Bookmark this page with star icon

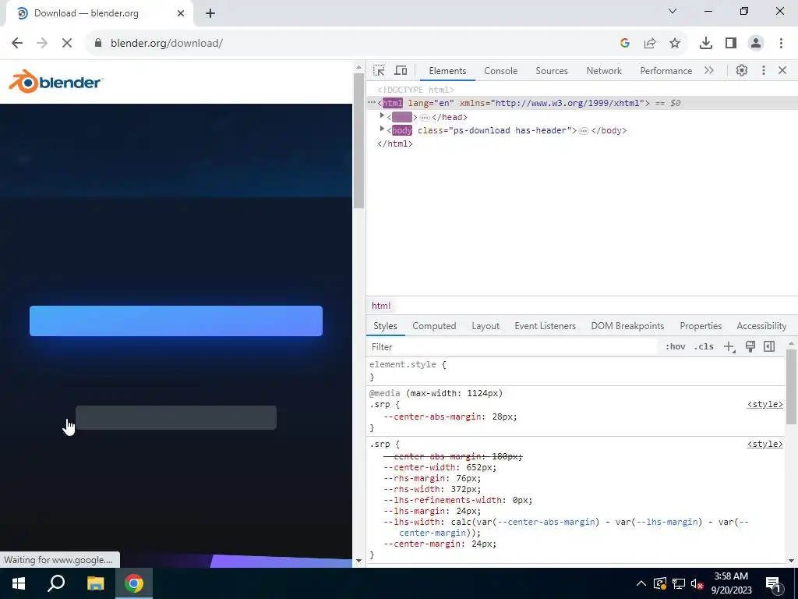(x=675, y=44)
